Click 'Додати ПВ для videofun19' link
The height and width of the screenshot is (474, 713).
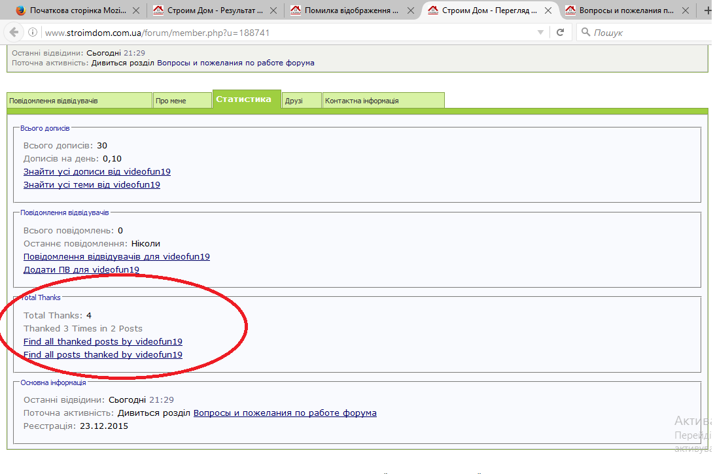click(x=81, y=270)
